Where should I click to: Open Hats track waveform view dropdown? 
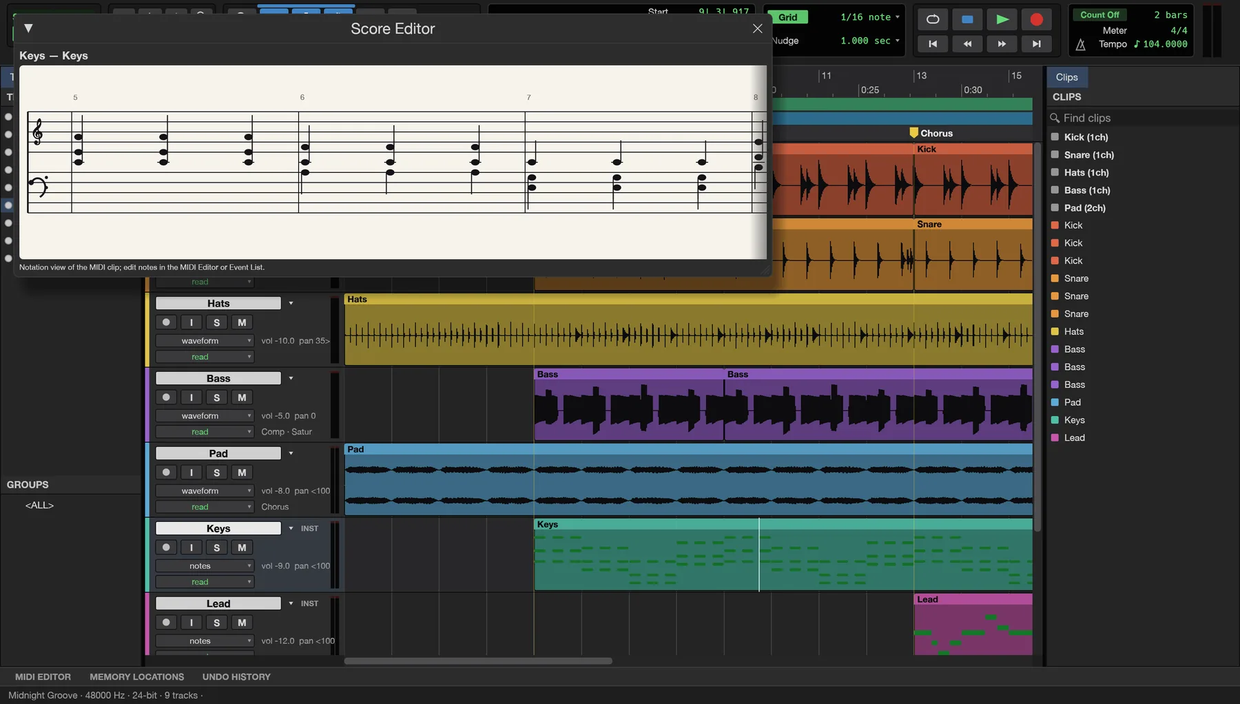tap(205, 341)
